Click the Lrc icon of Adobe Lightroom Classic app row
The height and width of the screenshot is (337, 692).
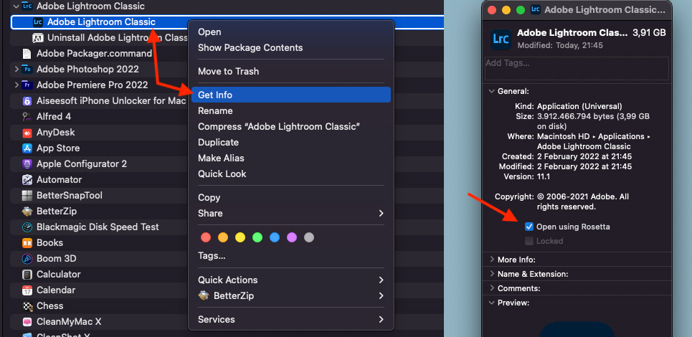click(38, 22)
